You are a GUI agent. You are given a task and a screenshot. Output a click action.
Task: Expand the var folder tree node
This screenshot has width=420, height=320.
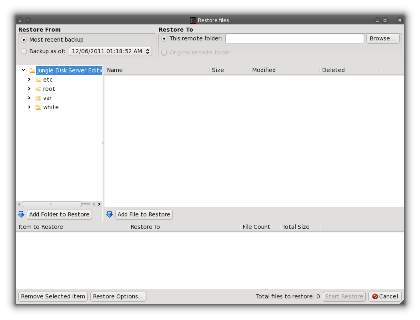[29, 98]
